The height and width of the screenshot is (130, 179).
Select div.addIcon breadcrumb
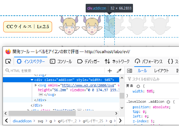pyautogui.click(x=22, y=121)
